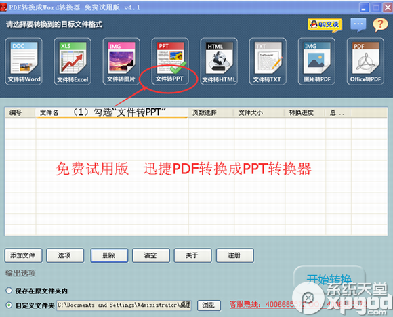The image size is (393, 317).
Task: Pick the 图片转PDF conversion icon
Action: (x=316, y=62)
